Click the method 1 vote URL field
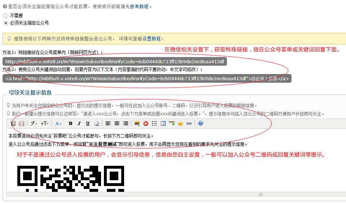The height and width of the screenshot is (203, 346). pyautogui.click(x=115, y=61)
